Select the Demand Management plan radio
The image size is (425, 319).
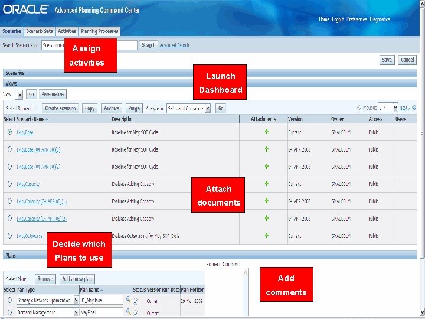(10, 312)
